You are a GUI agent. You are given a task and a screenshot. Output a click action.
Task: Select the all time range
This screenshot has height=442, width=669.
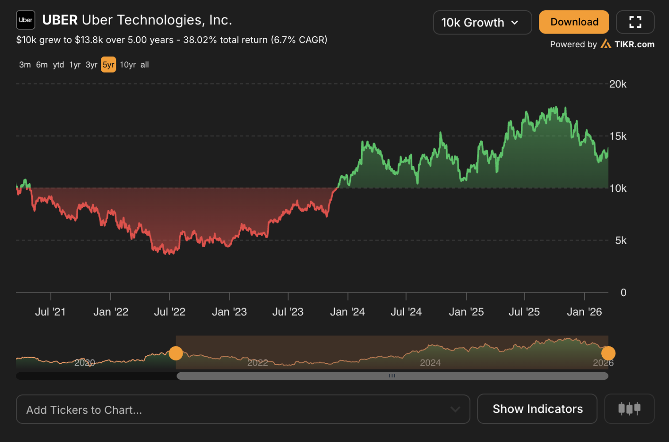(x=145, y=65)
